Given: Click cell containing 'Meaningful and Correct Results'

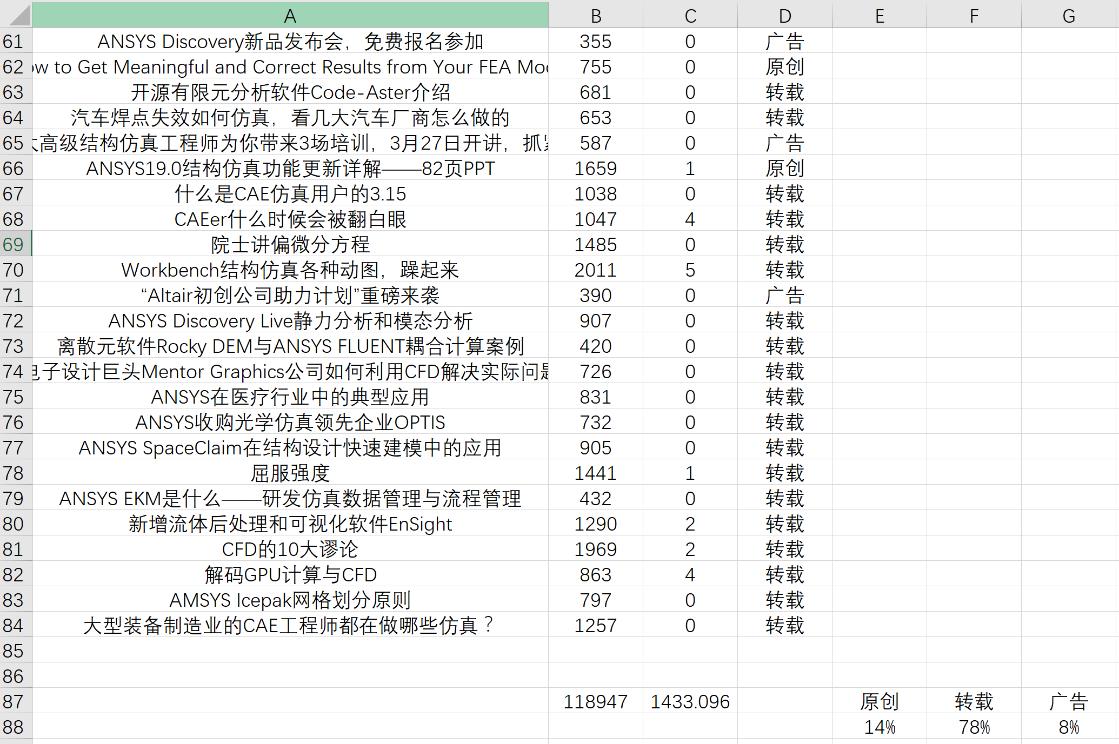Looking at the screenshot, I should (290, 67).
